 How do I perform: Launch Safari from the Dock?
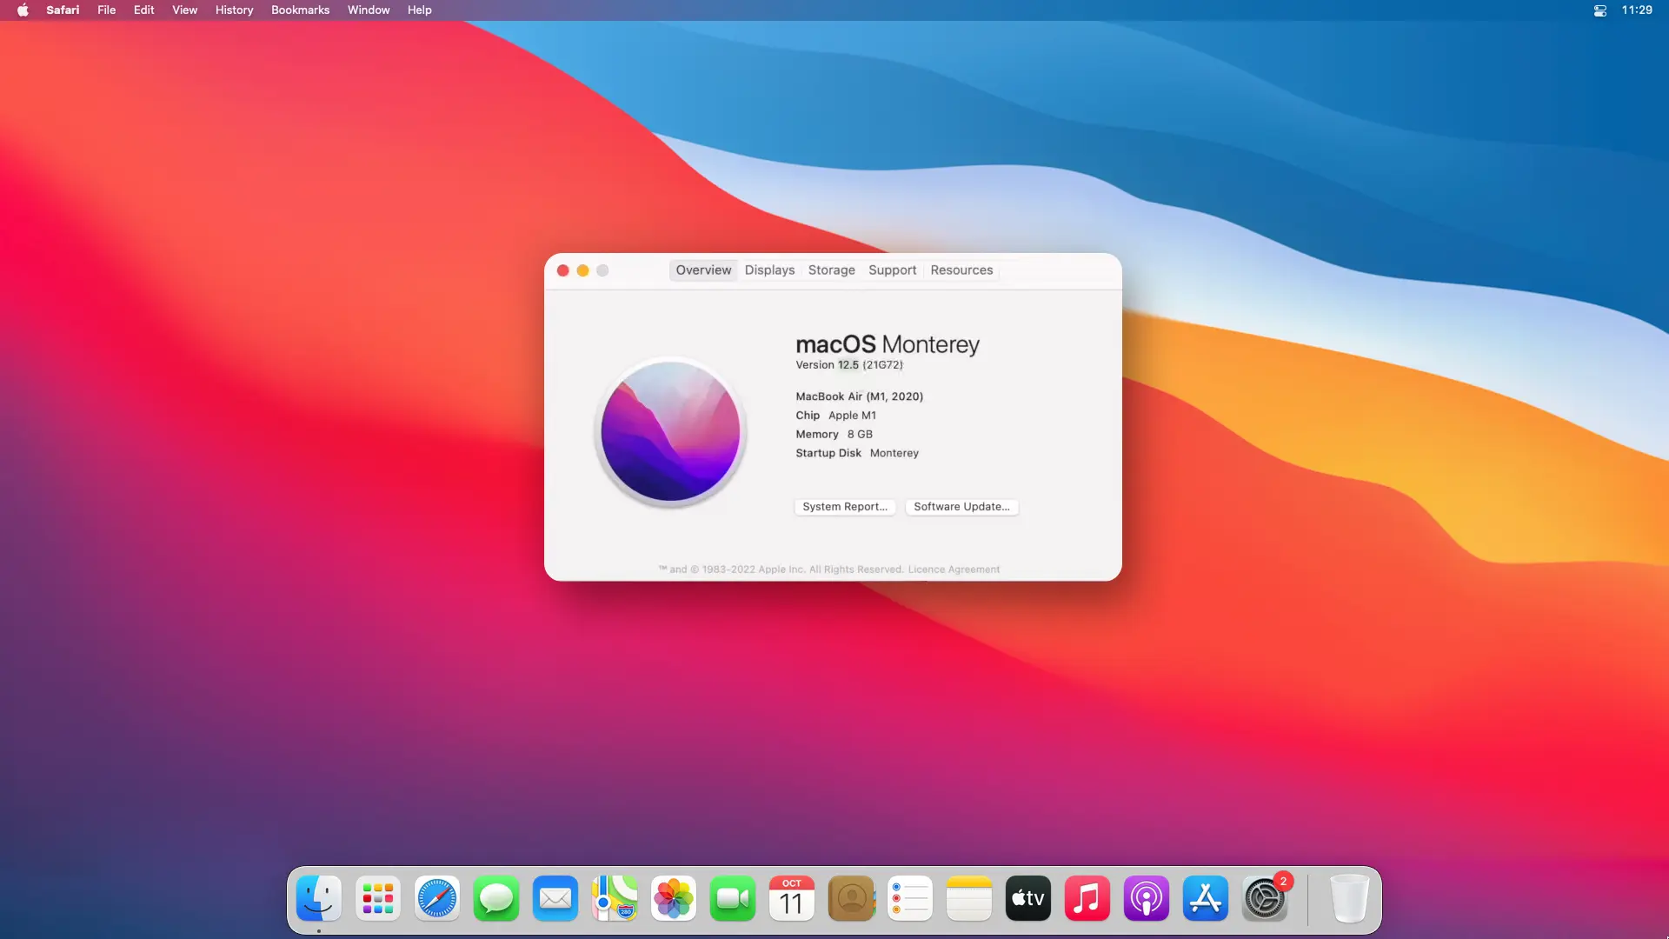coord(437,898)
